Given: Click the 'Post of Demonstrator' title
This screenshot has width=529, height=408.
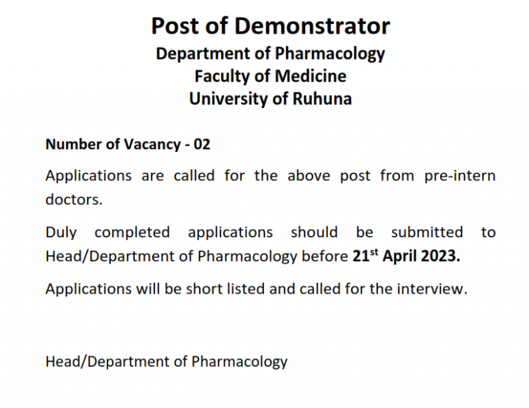Looking at the screenshot, I should click(x=270, y=26).
